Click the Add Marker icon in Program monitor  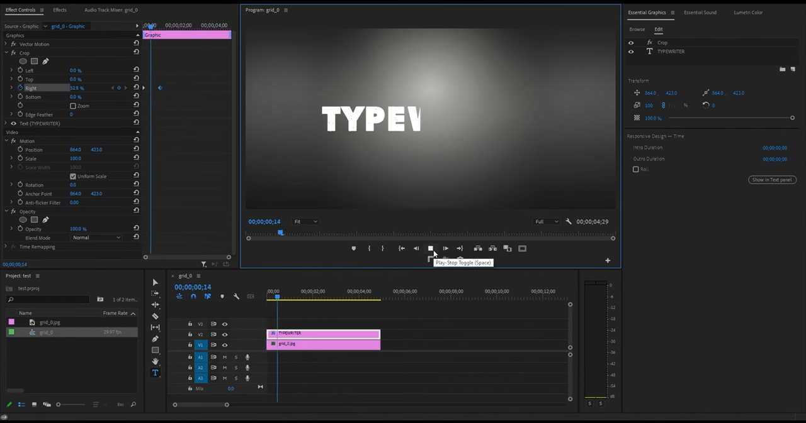click(x=353, y=248)
